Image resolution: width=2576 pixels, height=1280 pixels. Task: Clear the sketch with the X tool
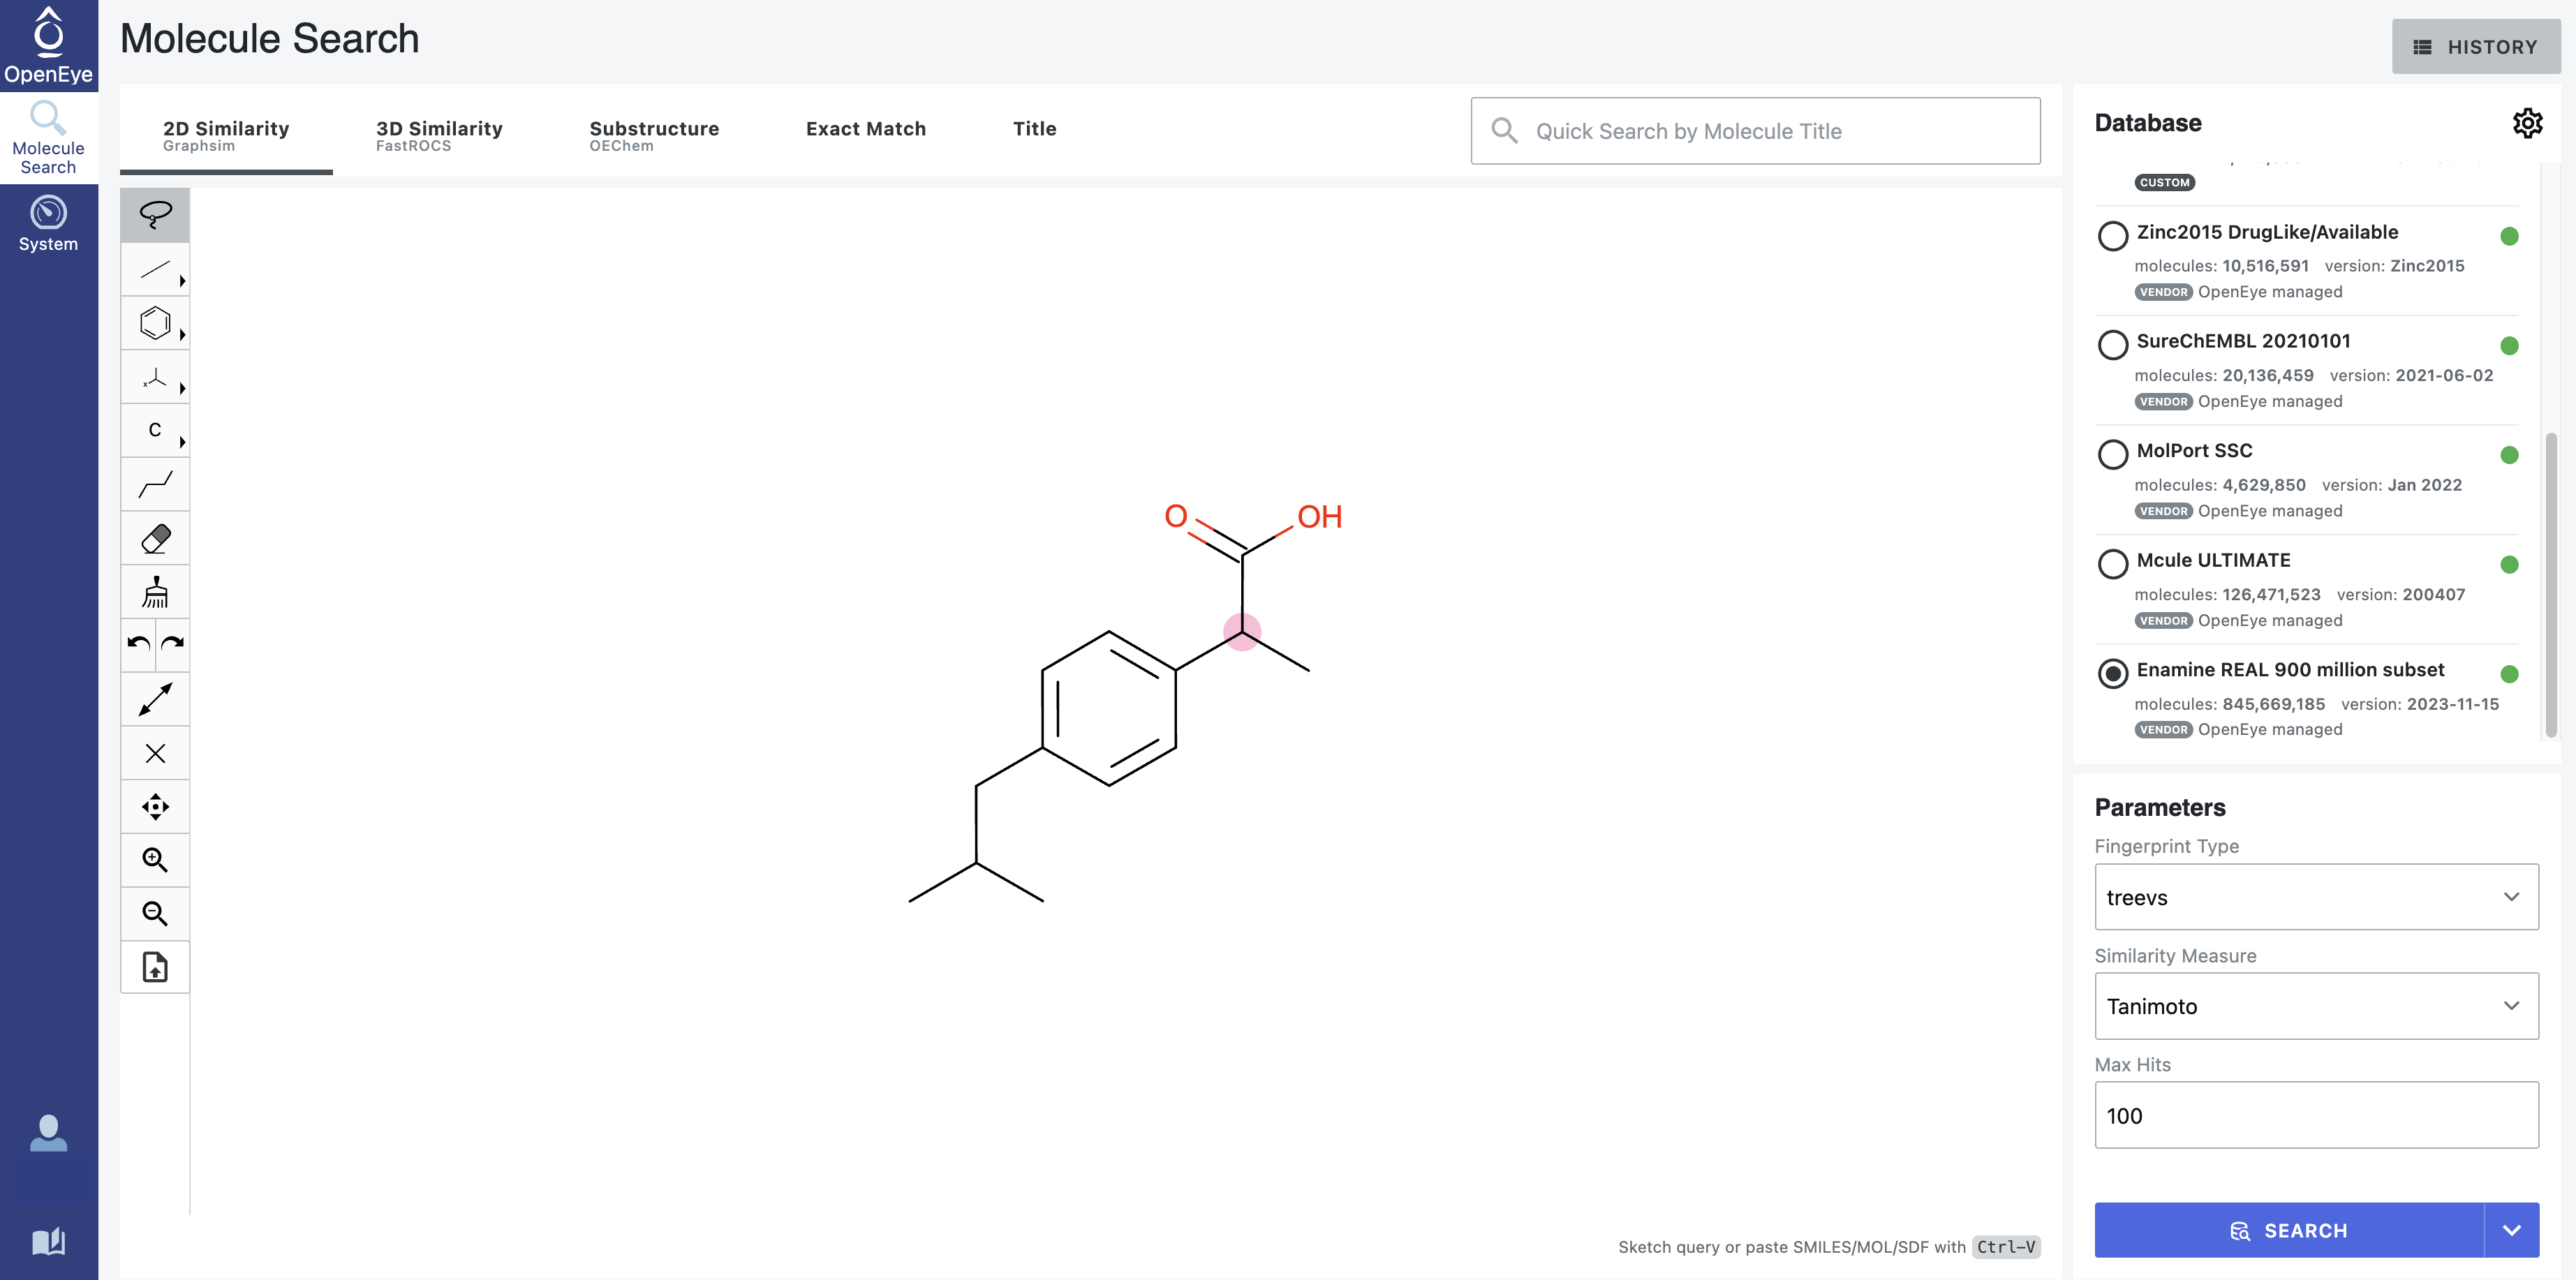pos(154,753)
